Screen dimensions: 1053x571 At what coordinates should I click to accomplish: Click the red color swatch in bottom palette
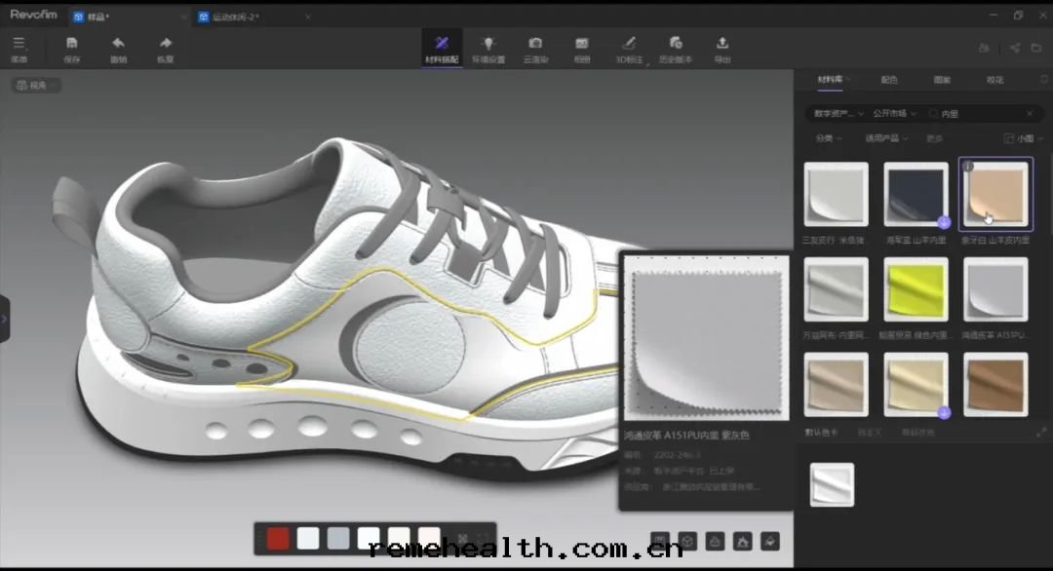(278, 538)
